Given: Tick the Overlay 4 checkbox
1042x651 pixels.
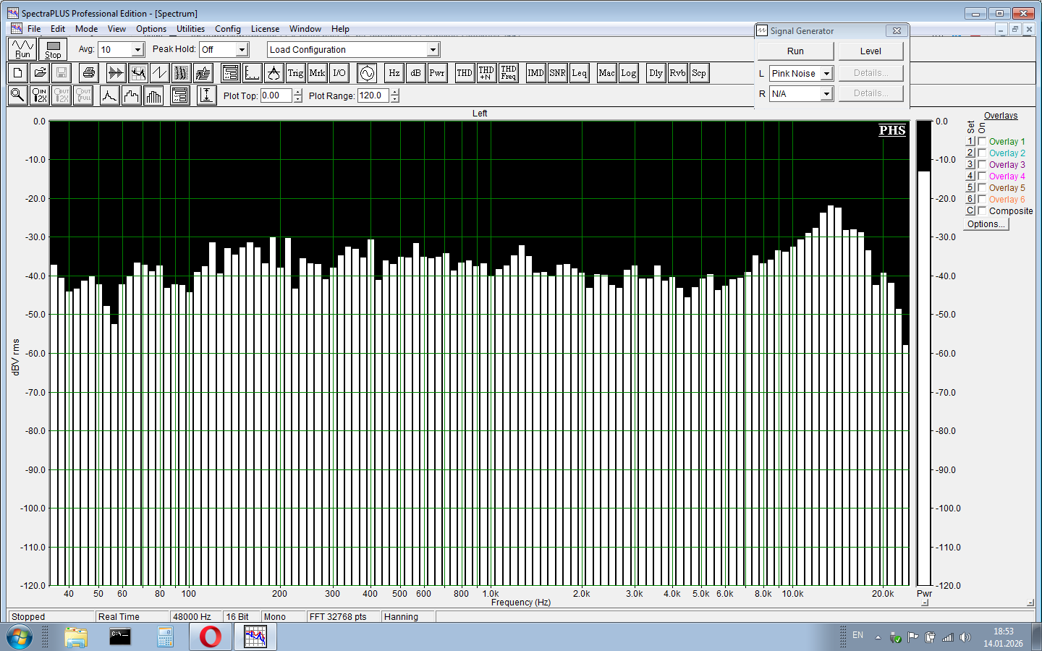Looking at the screenshot, I should [x=982, y=176].
